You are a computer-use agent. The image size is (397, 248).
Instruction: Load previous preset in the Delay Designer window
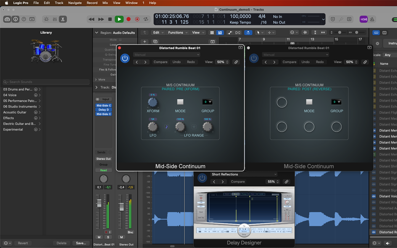tap(214, 182)
